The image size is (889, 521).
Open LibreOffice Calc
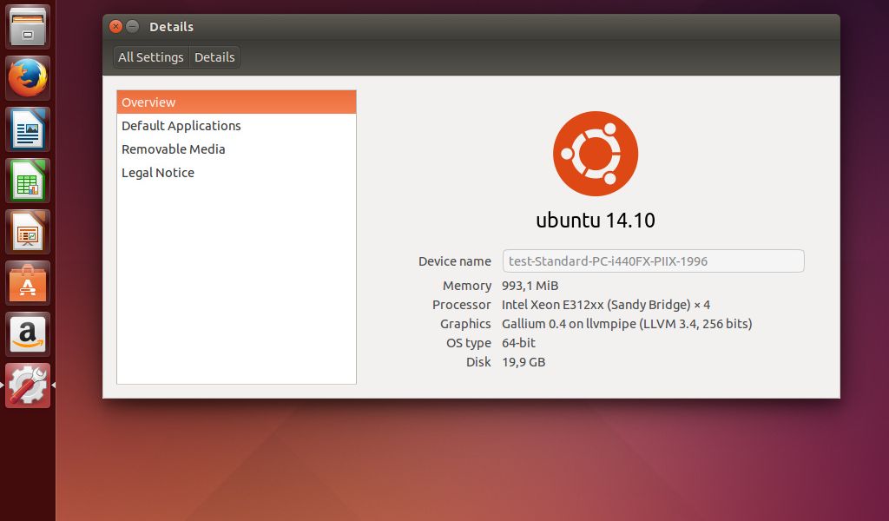27,180
